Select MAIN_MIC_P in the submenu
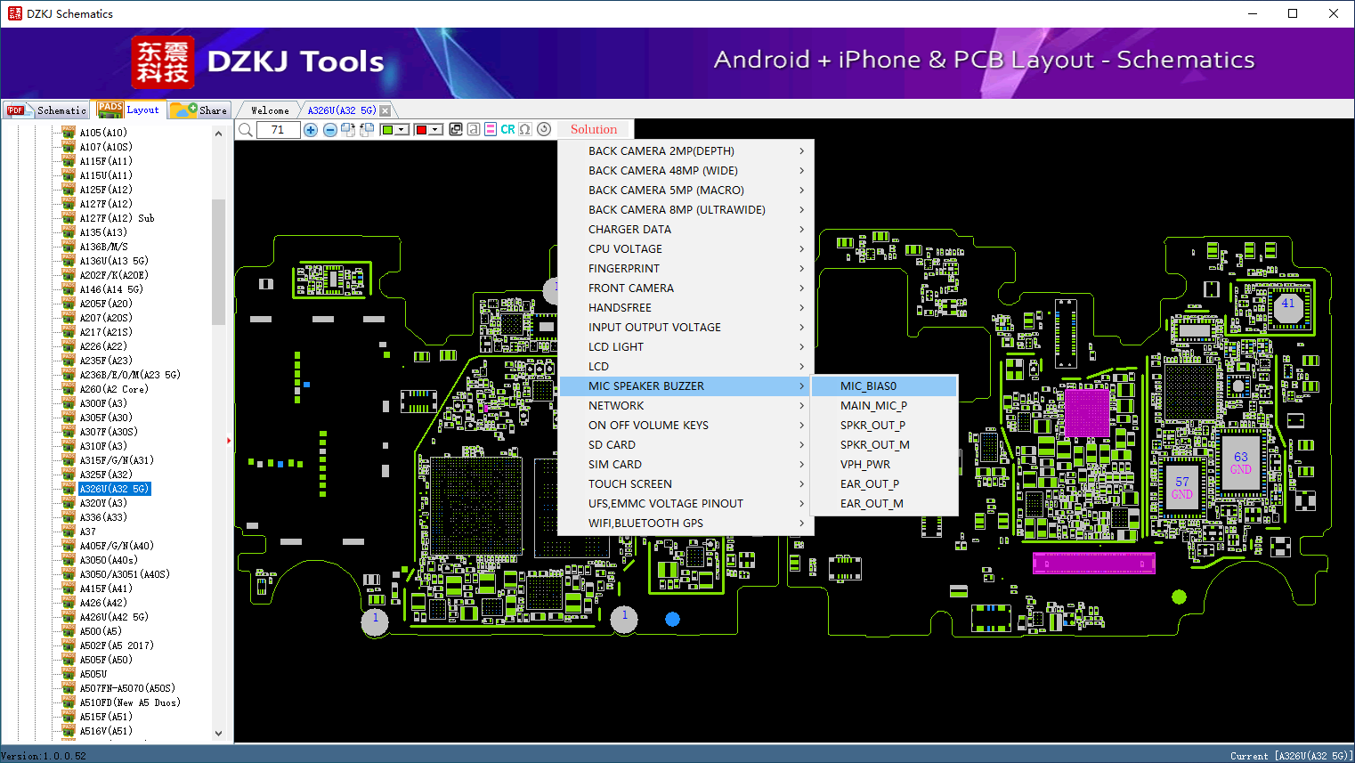 point(885,406)
